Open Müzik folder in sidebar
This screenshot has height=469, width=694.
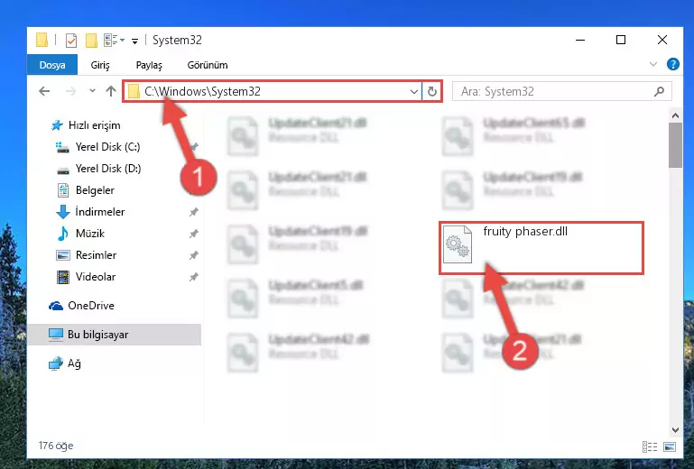tap(90, 234)
